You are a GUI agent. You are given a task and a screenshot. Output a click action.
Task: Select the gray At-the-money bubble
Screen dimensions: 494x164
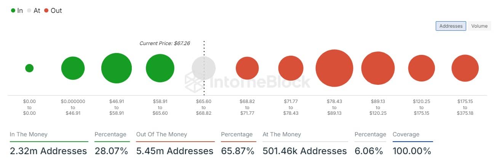click(204, 68)
